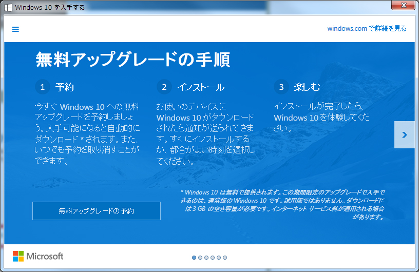419x272 pixels.
Task: Click the paragraph beginning 今すぐ Windows 10
Action: tap(87, 133)
